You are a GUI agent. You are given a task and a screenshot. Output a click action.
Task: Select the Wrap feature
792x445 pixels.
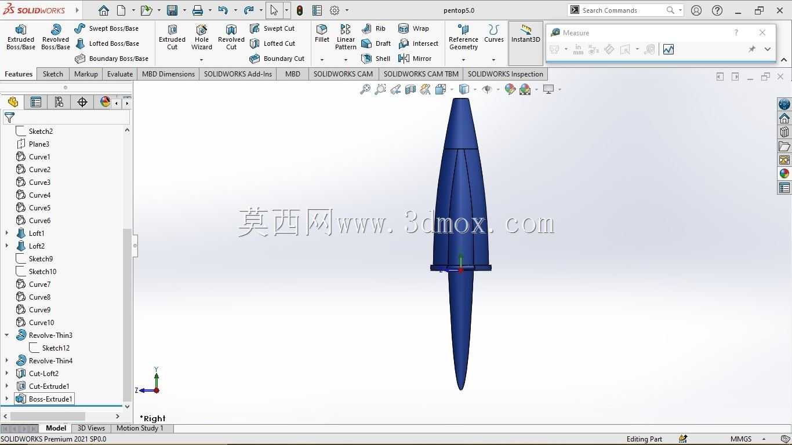(413, 28)
